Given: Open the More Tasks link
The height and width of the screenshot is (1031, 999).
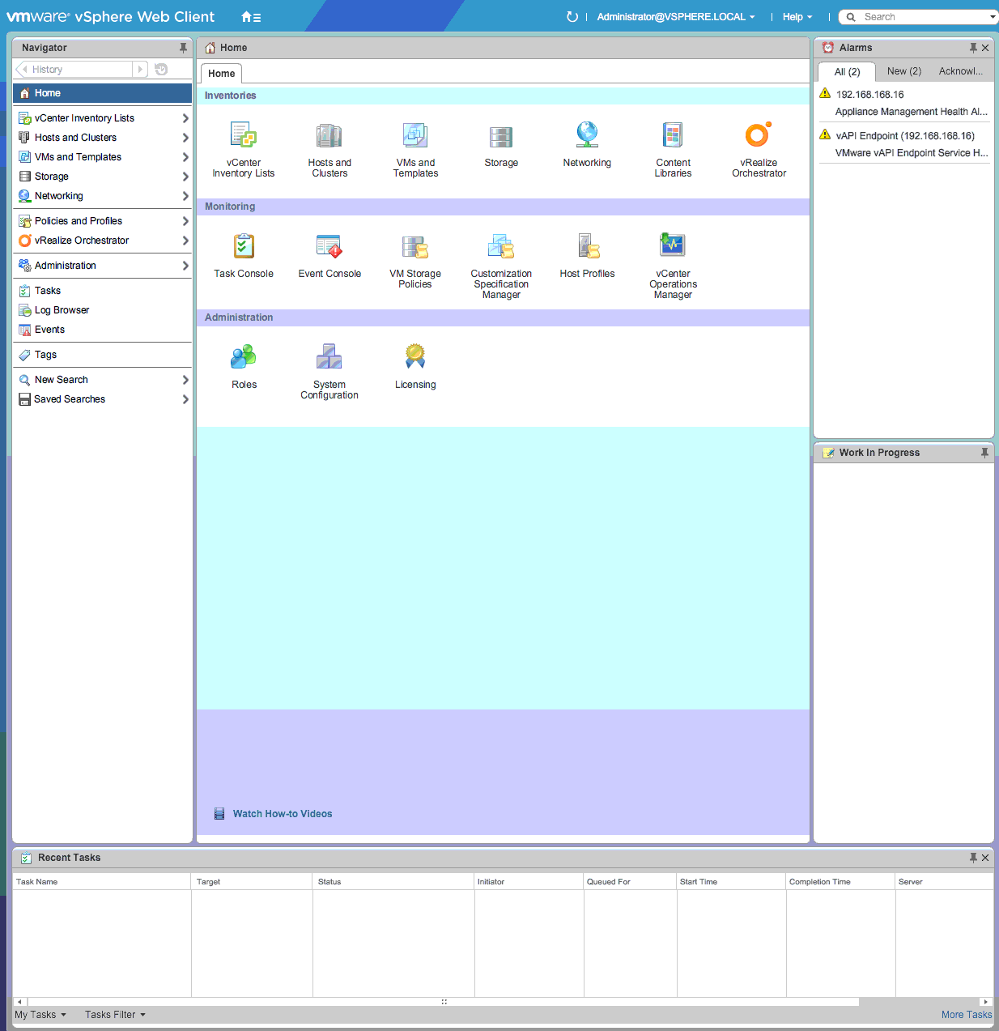Looking at the screenshot, I should [966, 1015].
